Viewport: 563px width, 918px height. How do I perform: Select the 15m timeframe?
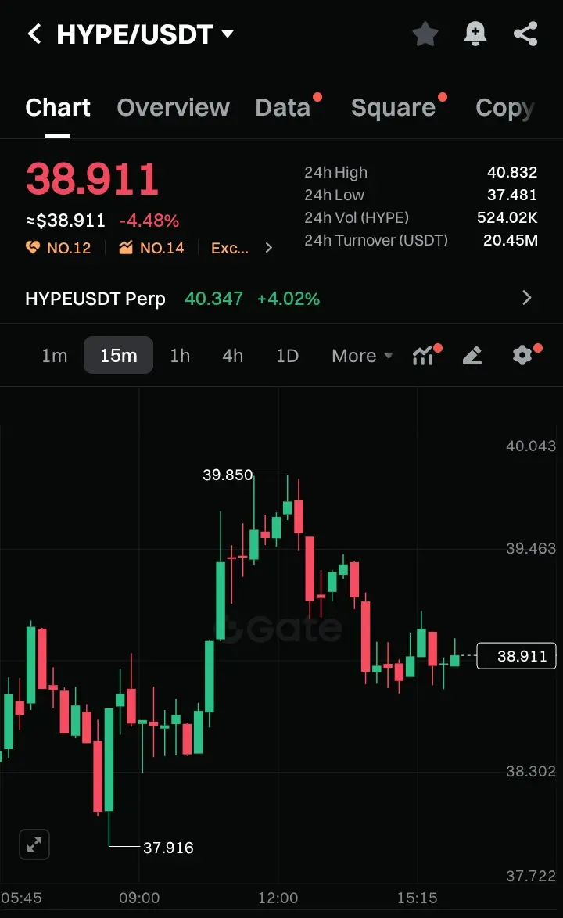tap(118, 355)
